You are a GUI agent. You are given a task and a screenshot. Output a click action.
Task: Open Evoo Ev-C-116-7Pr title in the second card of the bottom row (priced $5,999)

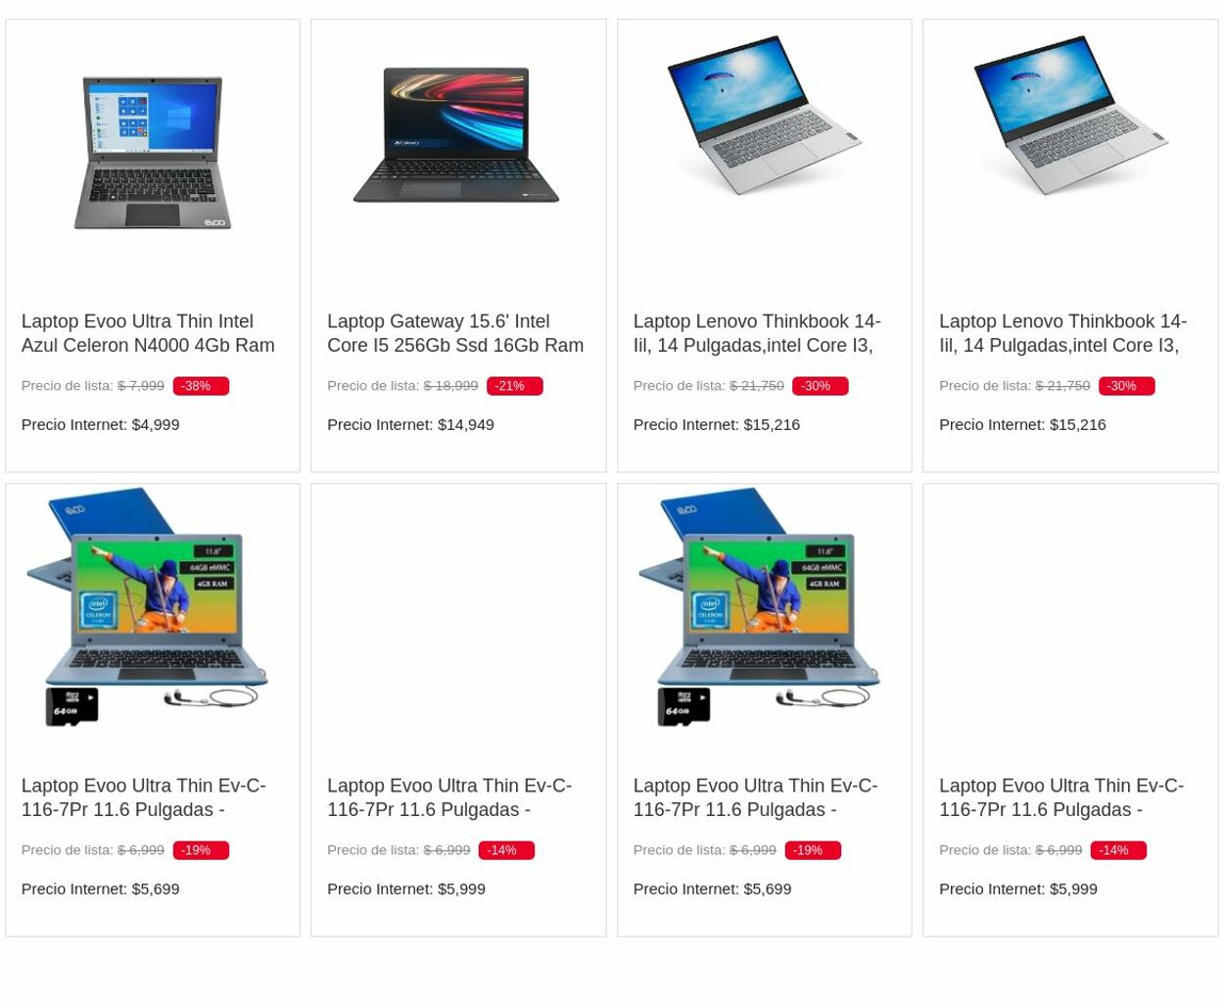449,797
